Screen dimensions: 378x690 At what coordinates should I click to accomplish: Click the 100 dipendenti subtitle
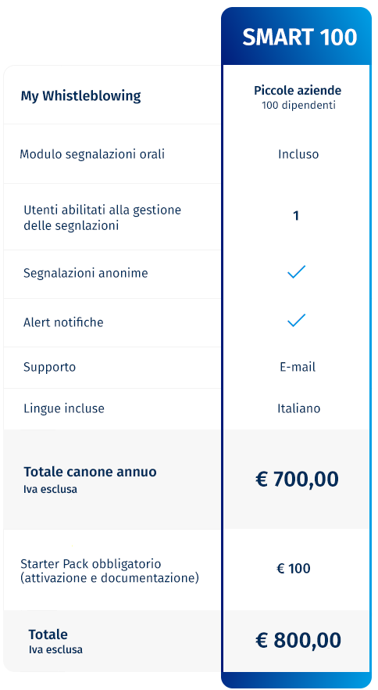tap(298, 106)
